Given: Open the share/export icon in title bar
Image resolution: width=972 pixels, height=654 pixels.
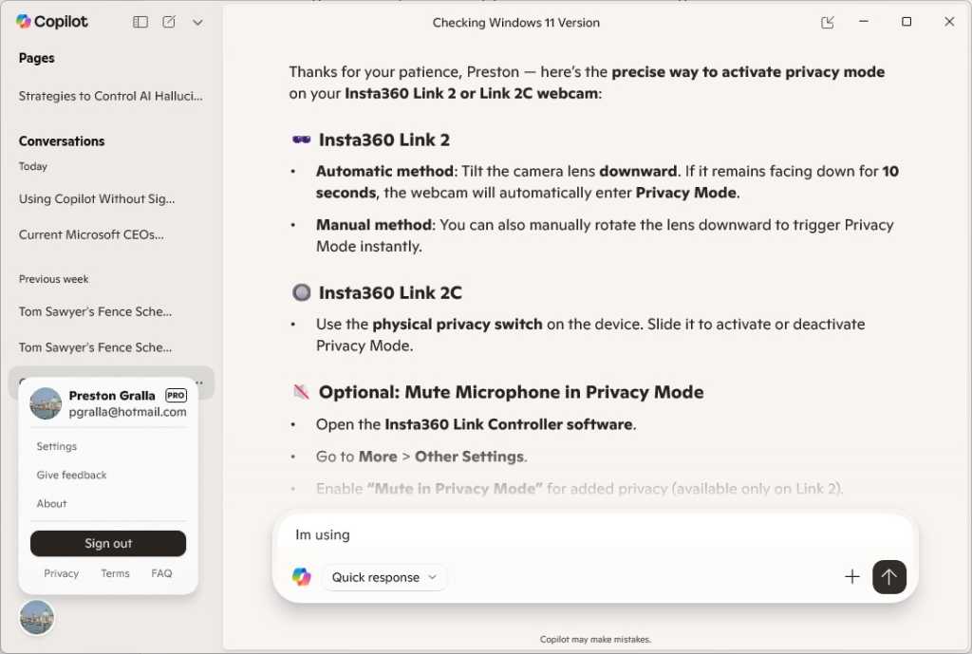Looking at the screenshot, I should (827, 21).
